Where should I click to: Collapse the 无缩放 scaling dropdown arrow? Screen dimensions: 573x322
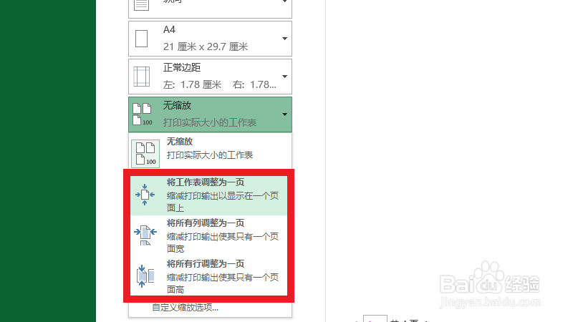pos(284,114)
